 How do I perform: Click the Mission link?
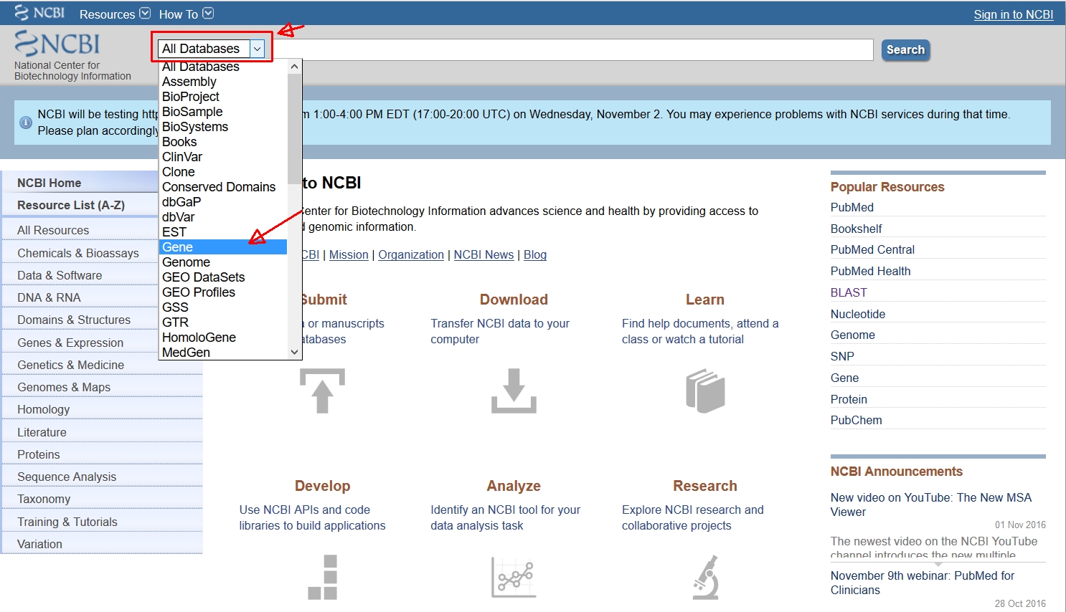click(x=349, y=254)
